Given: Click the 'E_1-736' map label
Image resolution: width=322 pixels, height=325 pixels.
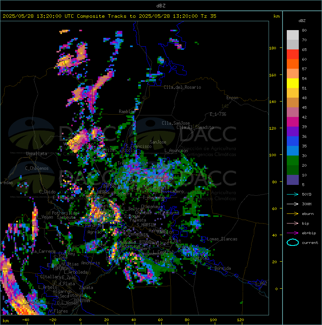Looking at the screenshot, I should point(218,114).
